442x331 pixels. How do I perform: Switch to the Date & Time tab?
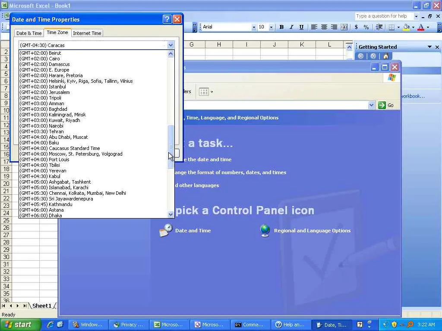coord(29,33)
